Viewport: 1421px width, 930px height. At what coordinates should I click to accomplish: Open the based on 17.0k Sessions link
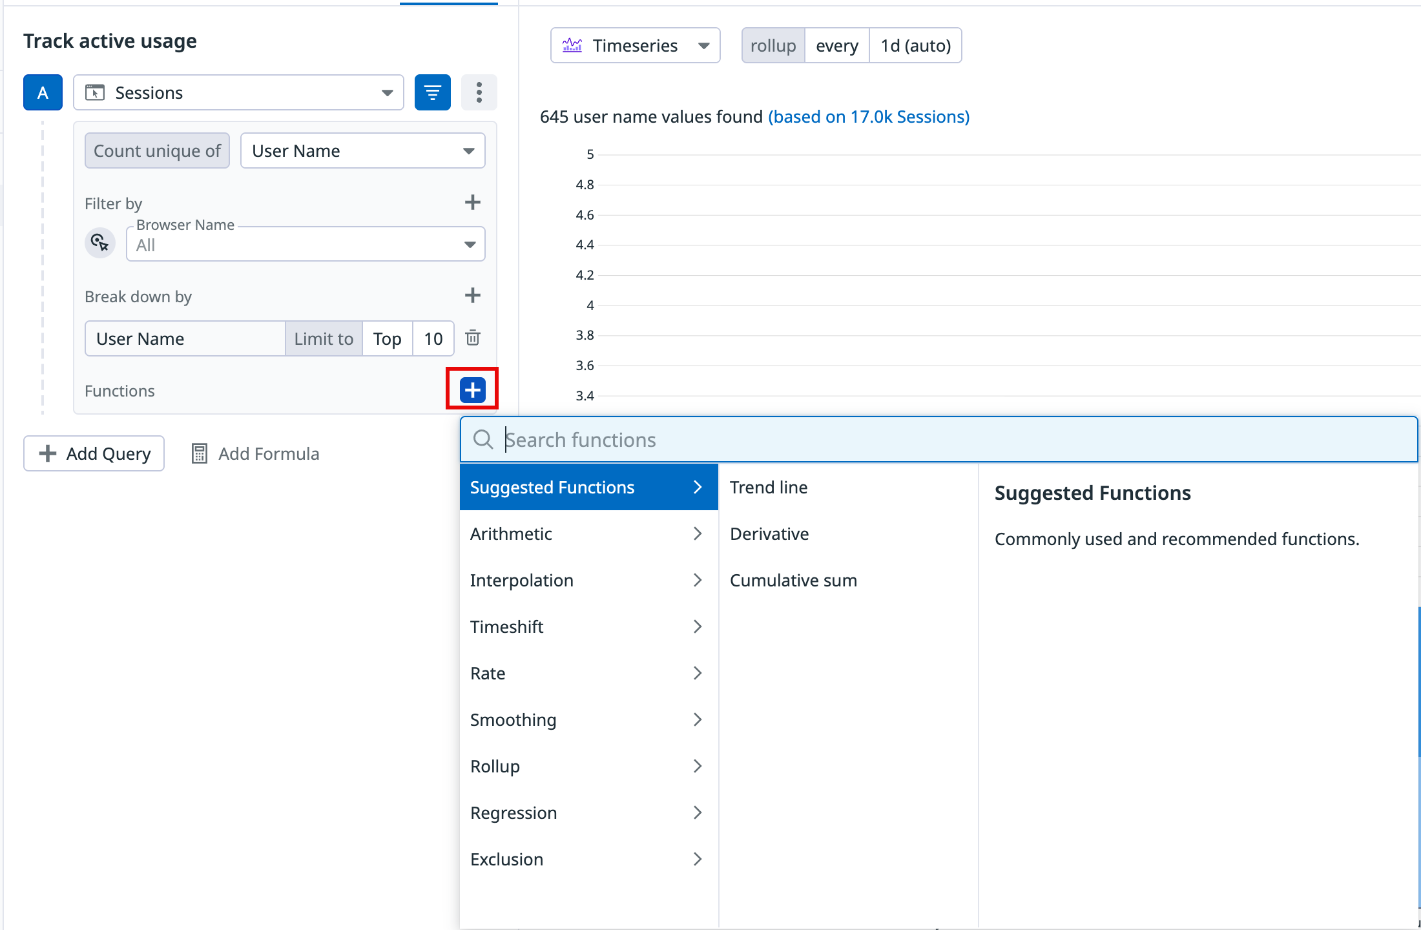(x=868, y=117)
